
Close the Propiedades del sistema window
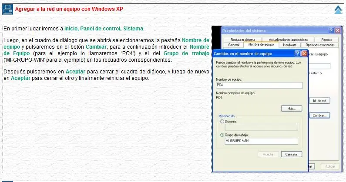pos(338,30)
